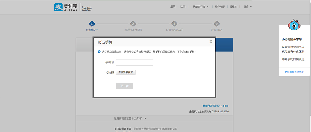Close the 验证手机 dialog

click(211, 41)
